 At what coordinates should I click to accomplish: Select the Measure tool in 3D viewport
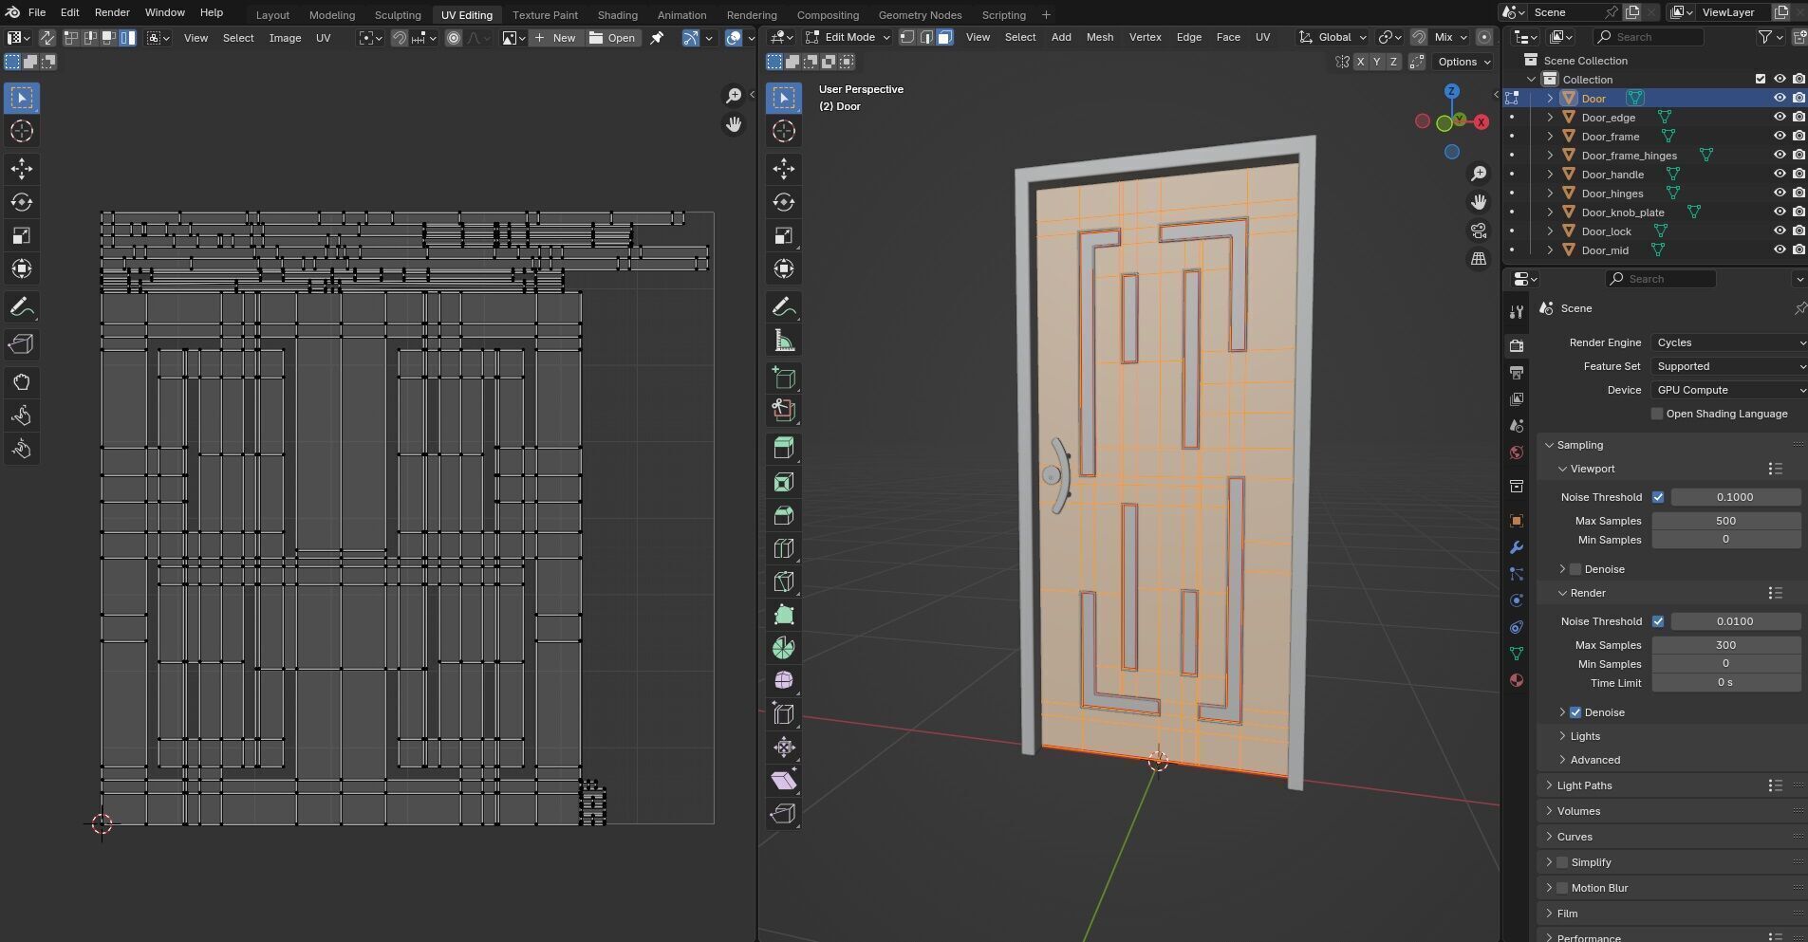784,341
